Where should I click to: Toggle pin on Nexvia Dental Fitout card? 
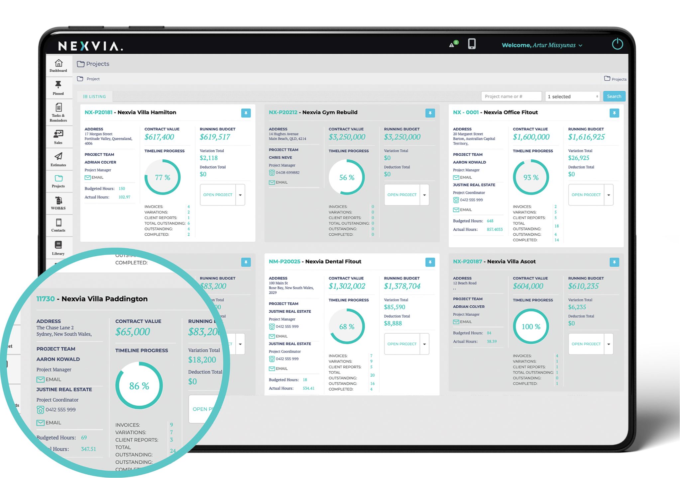click(x=430, y=262)
